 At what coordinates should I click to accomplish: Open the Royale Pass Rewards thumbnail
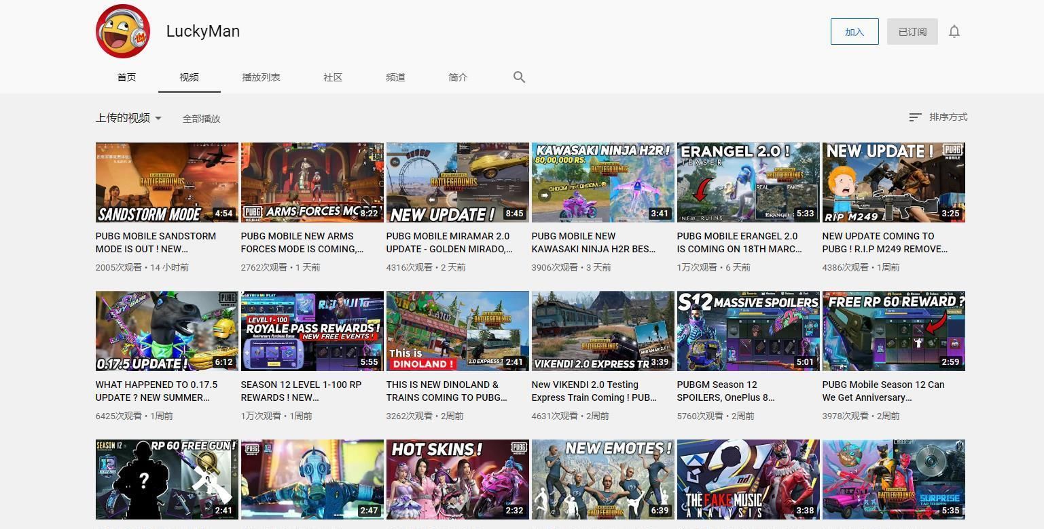coord(312,331)
